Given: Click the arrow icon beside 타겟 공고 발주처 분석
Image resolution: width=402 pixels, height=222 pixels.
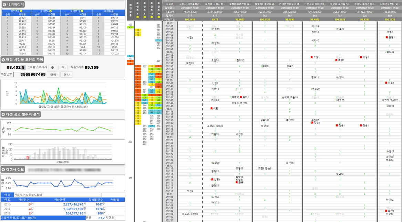Looking at the screenshot, I should [x=3, y=114].
